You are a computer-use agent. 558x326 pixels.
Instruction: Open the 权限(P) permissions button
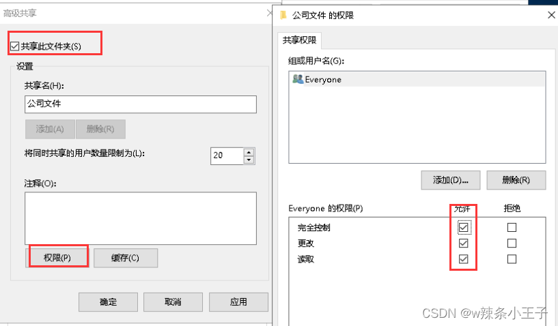pyautogui.click(x=57, y=258)
